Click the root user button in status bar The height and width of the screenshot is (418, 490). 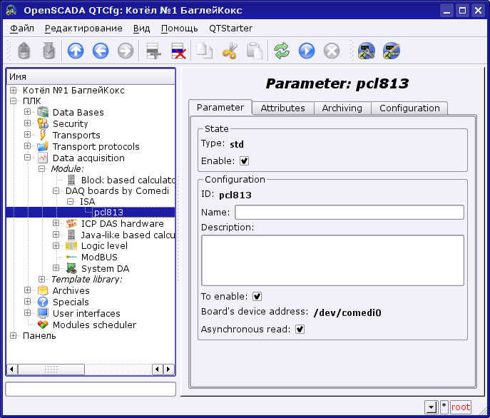pyautogui.click(x=461, y=407)
